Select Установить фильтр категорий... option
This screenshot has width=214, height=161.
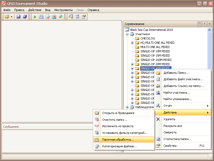click(125, 133)
